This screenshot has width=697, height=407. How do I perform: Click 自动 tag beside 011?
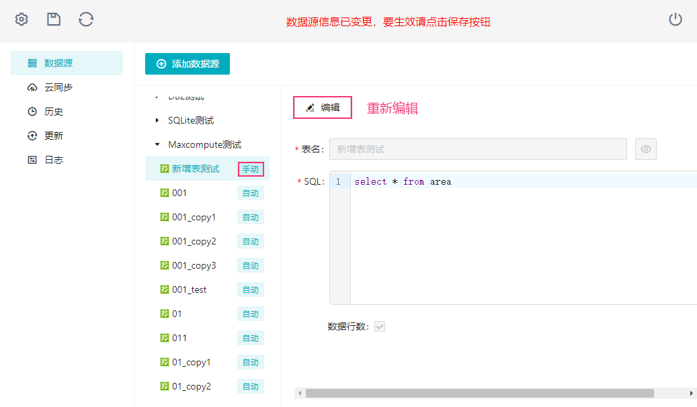[x=251, y=338]
